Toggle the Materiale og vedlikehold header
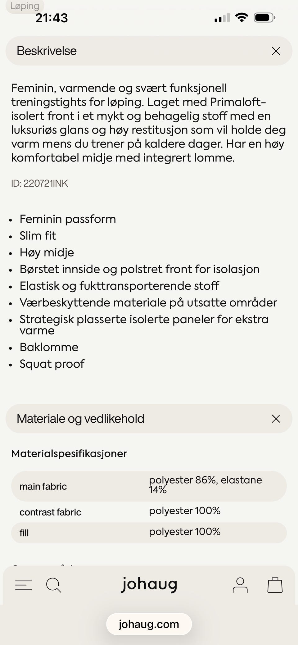298x645 pixels. 149,419
